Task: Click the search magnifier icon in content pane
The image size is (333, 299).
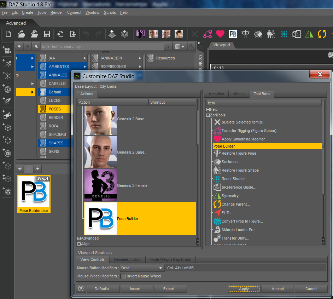Action: [191, 46]
